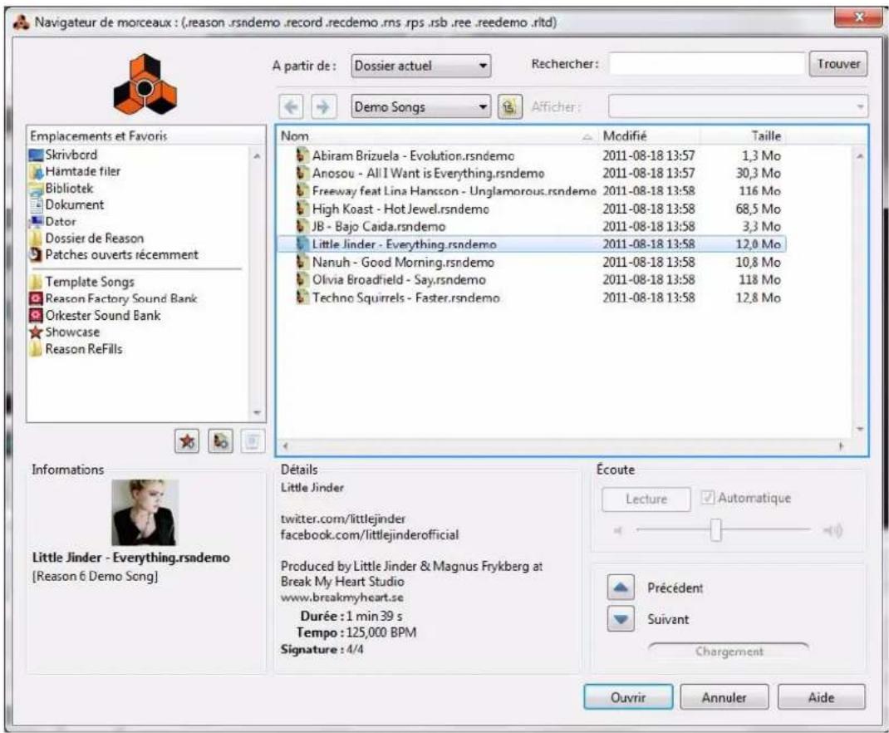Click the add favorite star icon
The height and width of the screenshot is (733, 889).
187,441
